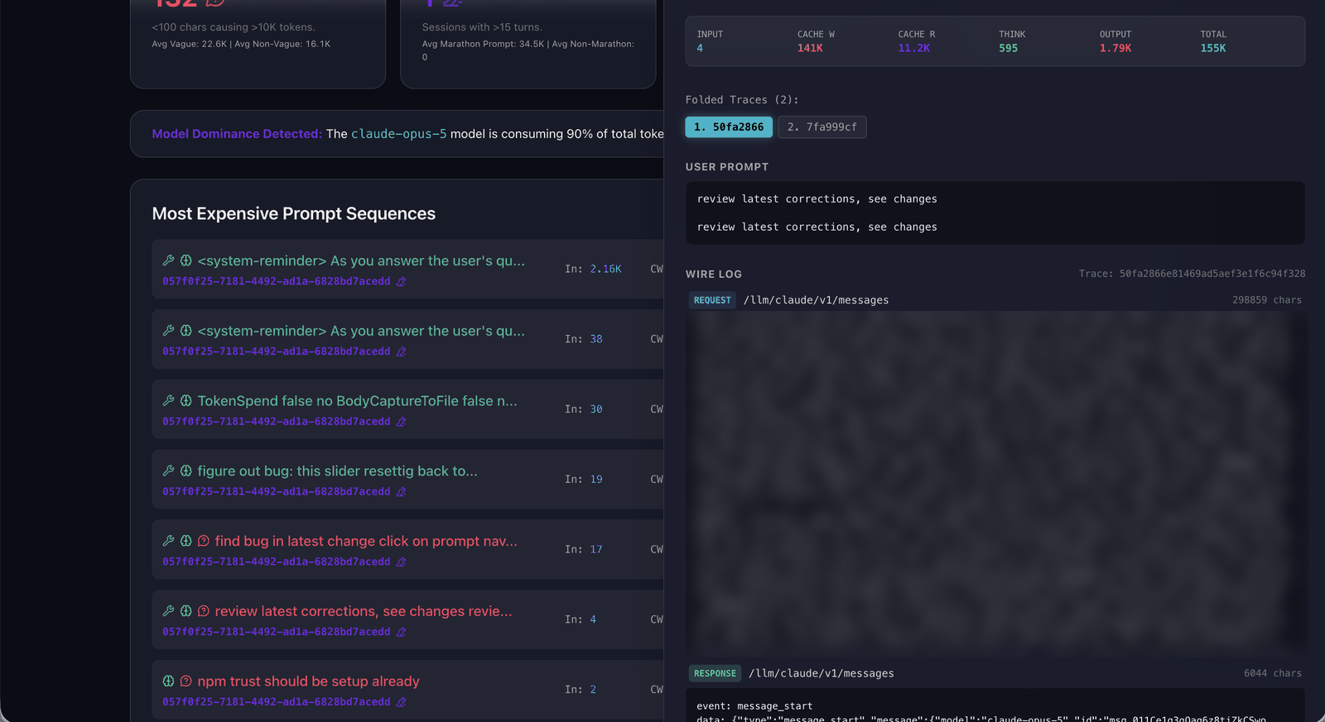Open the npm trust should be setup prompt
Viewport: 1325px width, 722px height.
tap(308, 681)
